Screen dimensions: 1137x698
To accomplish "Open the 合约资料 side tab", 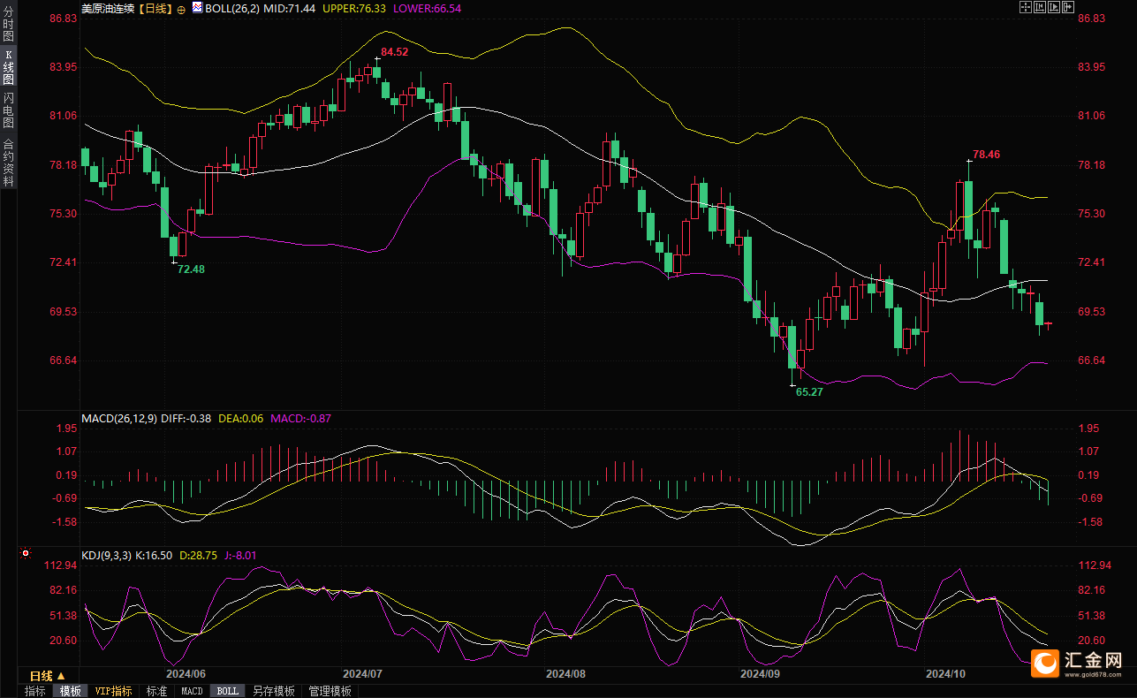I will (x=8, y=162).
